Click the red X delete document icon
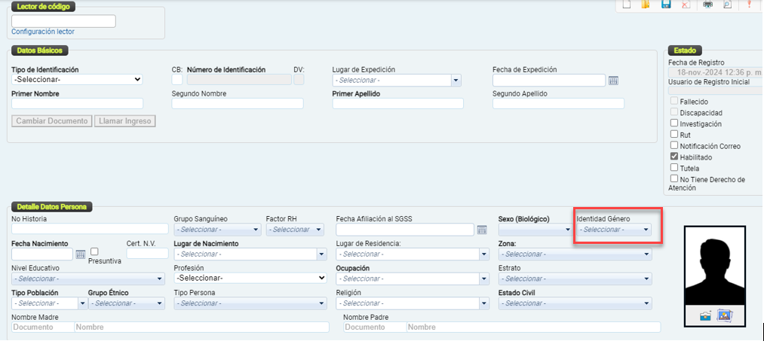764x344 pixels. [685, 5]
